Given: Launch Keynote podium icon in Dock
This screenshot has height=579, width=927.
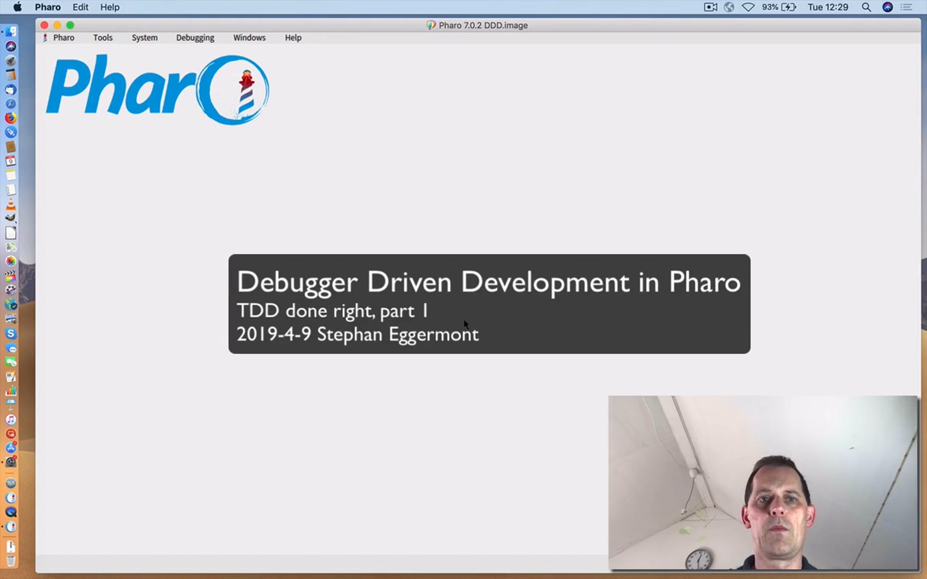Looking at the screenshot, I should point(11,405).
